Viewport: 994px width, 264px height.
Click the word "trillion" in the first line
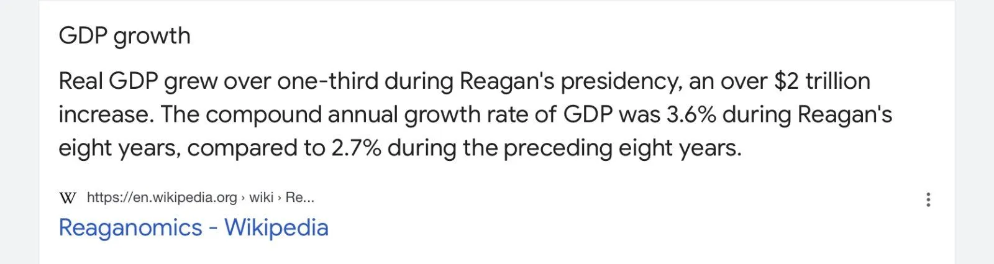(837, 81)
